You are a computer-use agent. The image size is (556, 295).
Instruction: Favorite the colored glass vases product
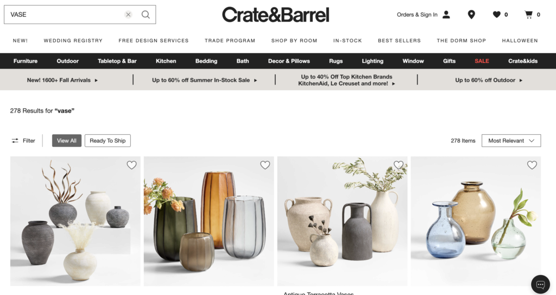point(265,165)
